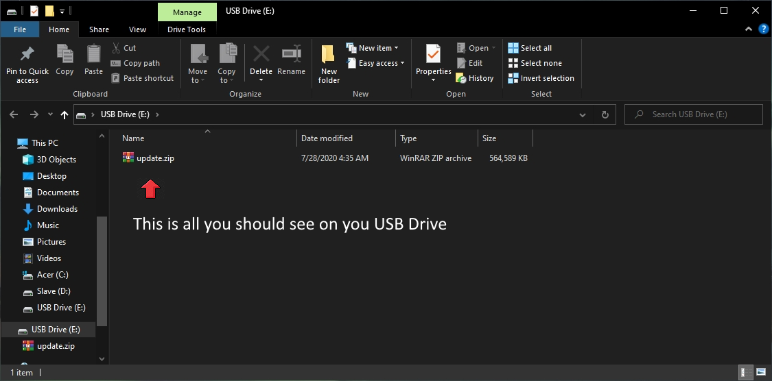The height and width of the screenshot is (381, 772).
Task: Open the File menu tab
Action: pyautogui.click(x=20, y=29)
